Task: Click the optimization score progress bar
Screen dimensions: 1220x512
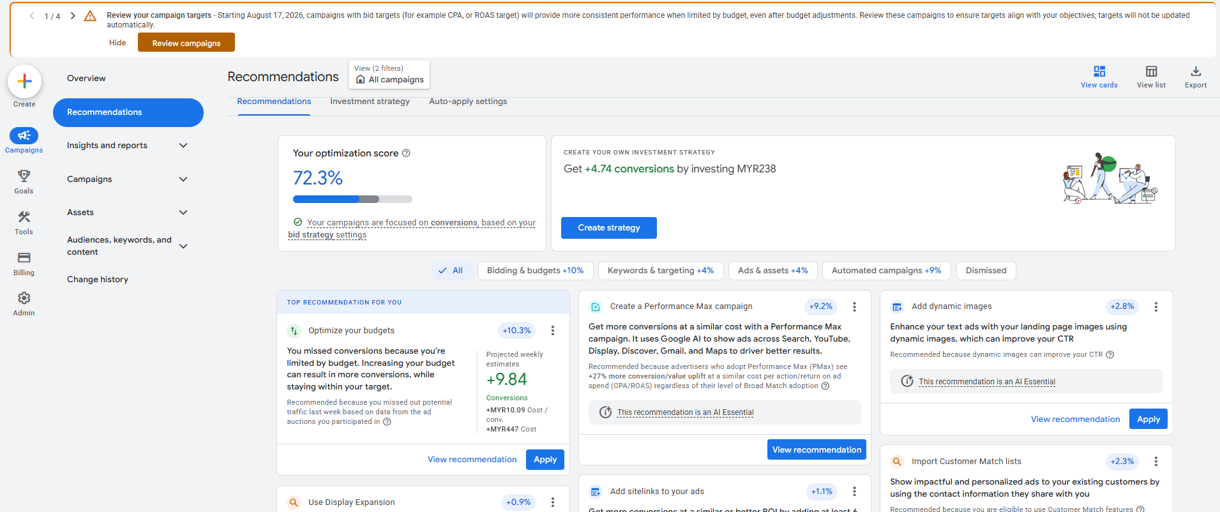Action: (x=352, y=199)
